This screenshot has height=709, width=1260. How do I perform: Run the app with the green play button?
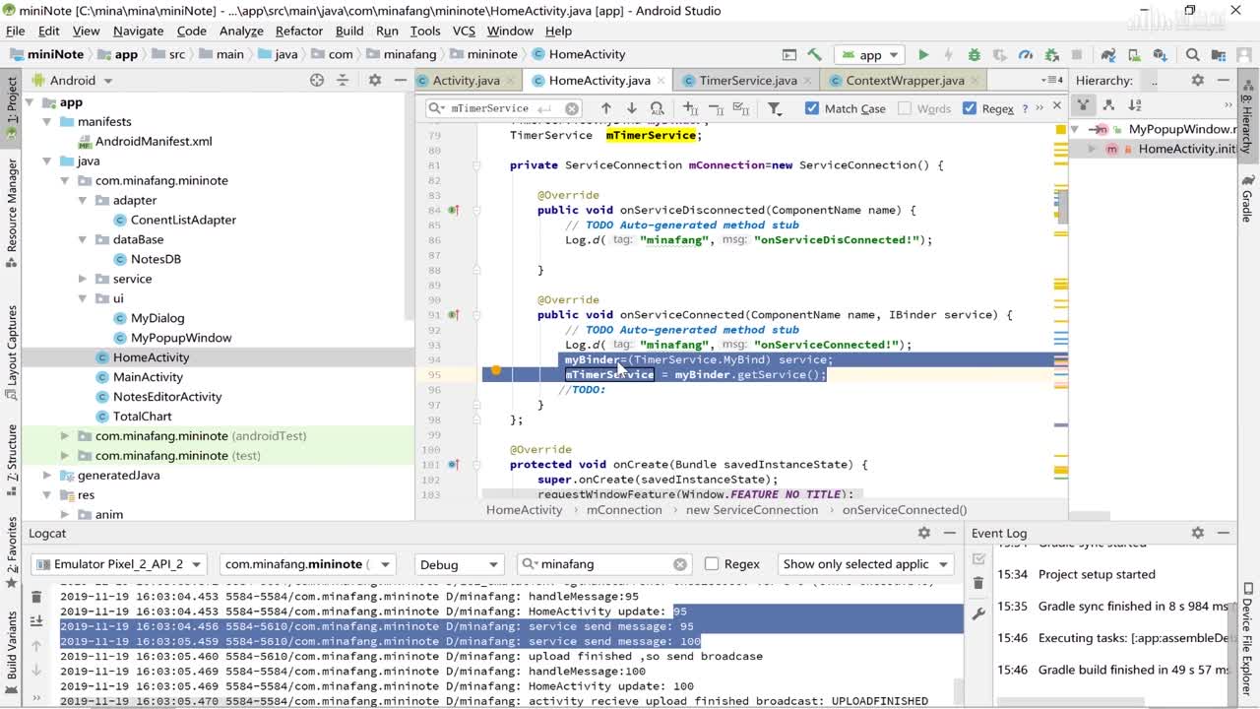[x=923, y=55]
